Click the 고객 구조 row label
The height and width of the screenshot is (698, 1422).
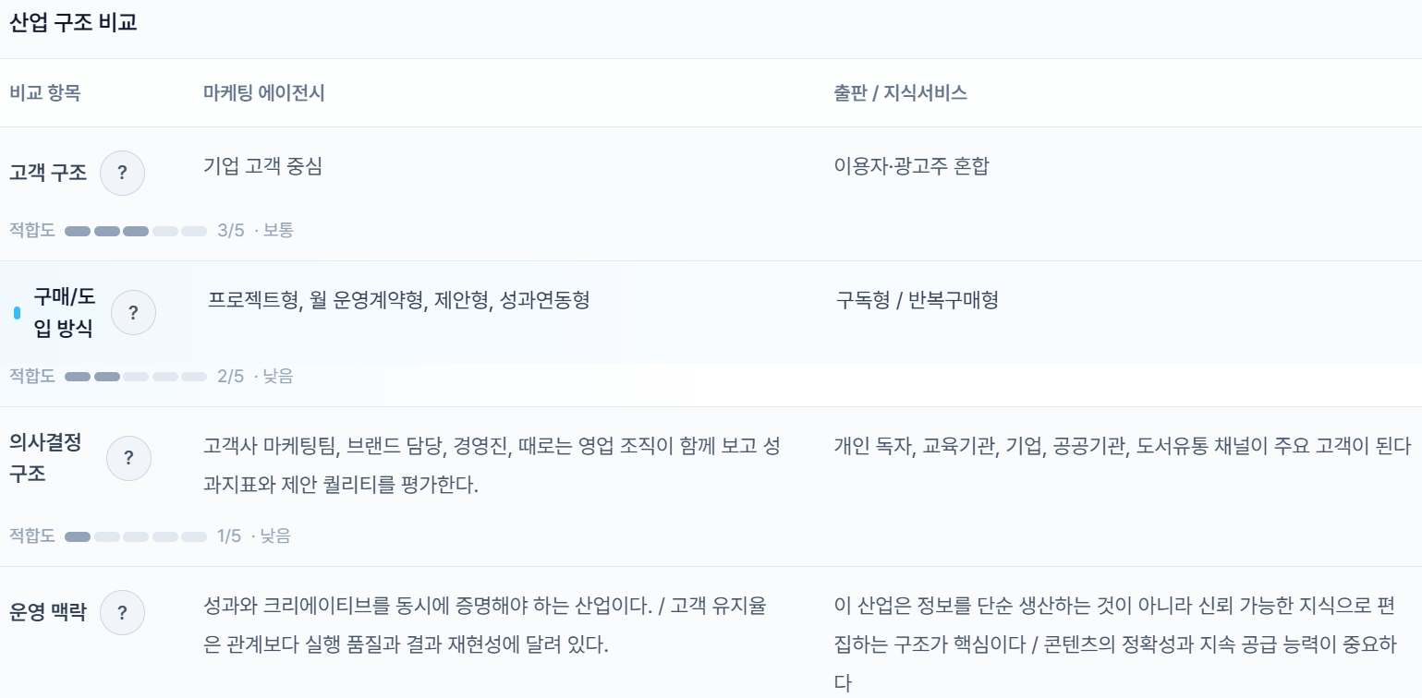click(x=48, y=173)
